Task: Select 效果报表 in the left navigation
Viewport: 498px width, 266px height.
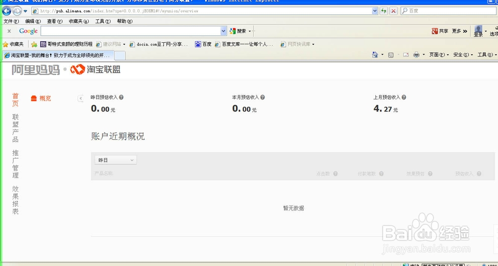Action: pos(15,200)
